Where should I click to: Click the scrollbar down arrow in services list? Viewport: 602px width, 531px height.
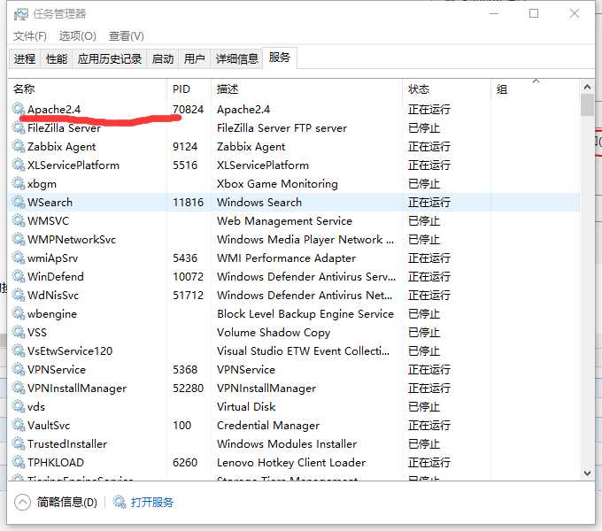click(587, 473)
